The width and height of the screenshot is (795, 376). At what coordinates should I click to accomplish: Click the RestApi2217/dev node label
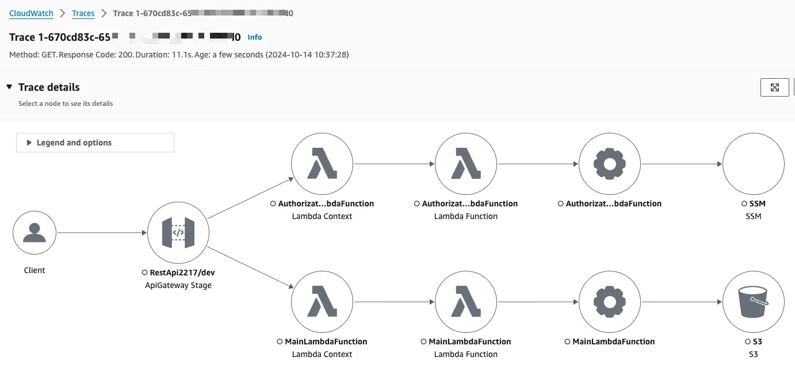pos(182,273)
